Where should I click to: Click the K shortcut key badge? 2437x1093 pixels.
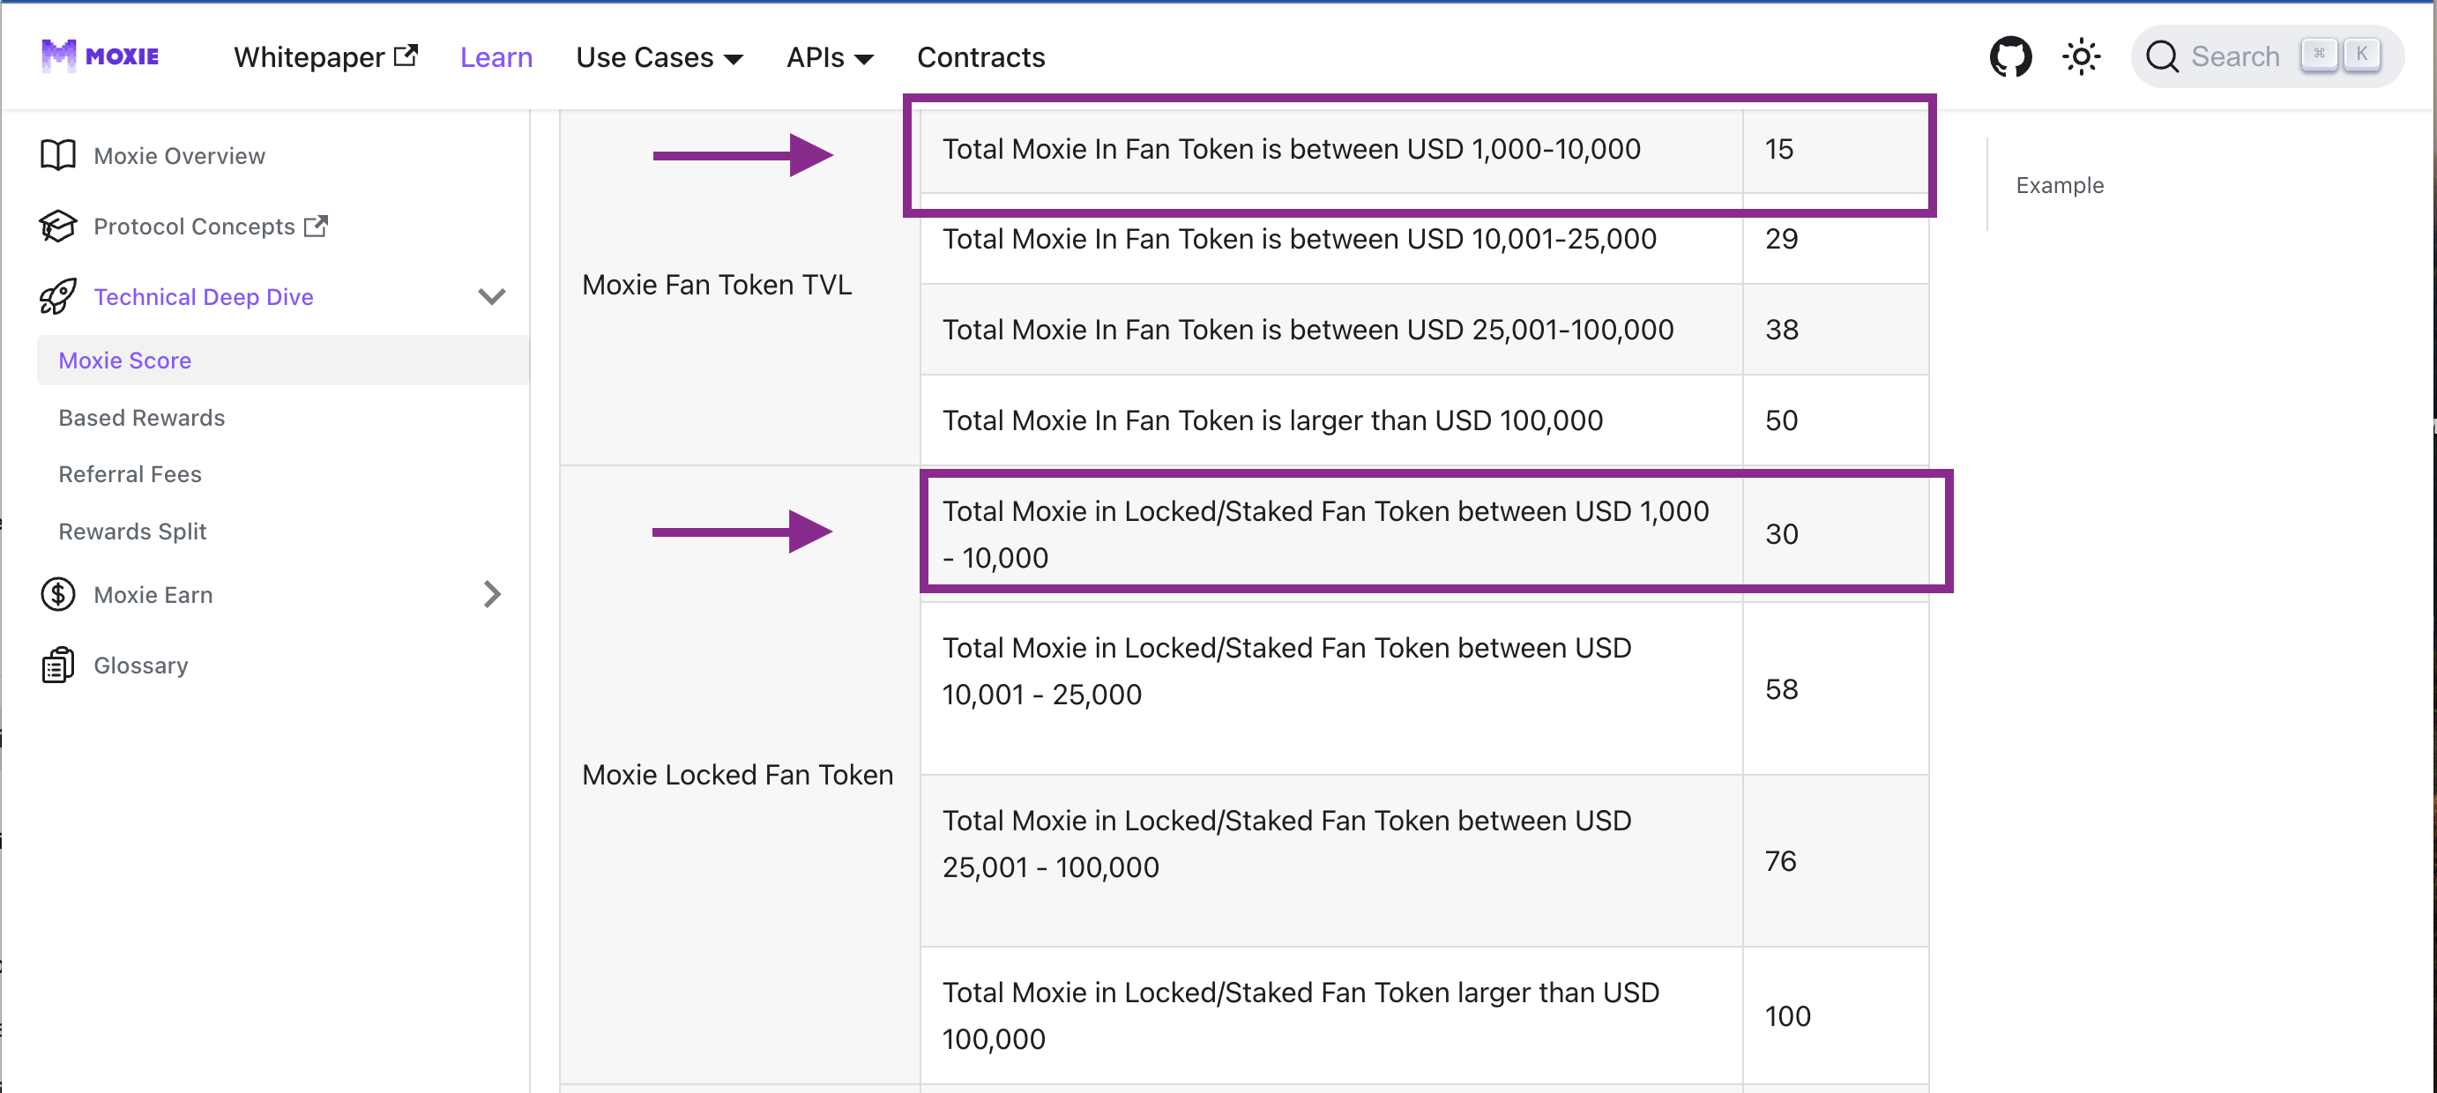tap(2361, 55)
